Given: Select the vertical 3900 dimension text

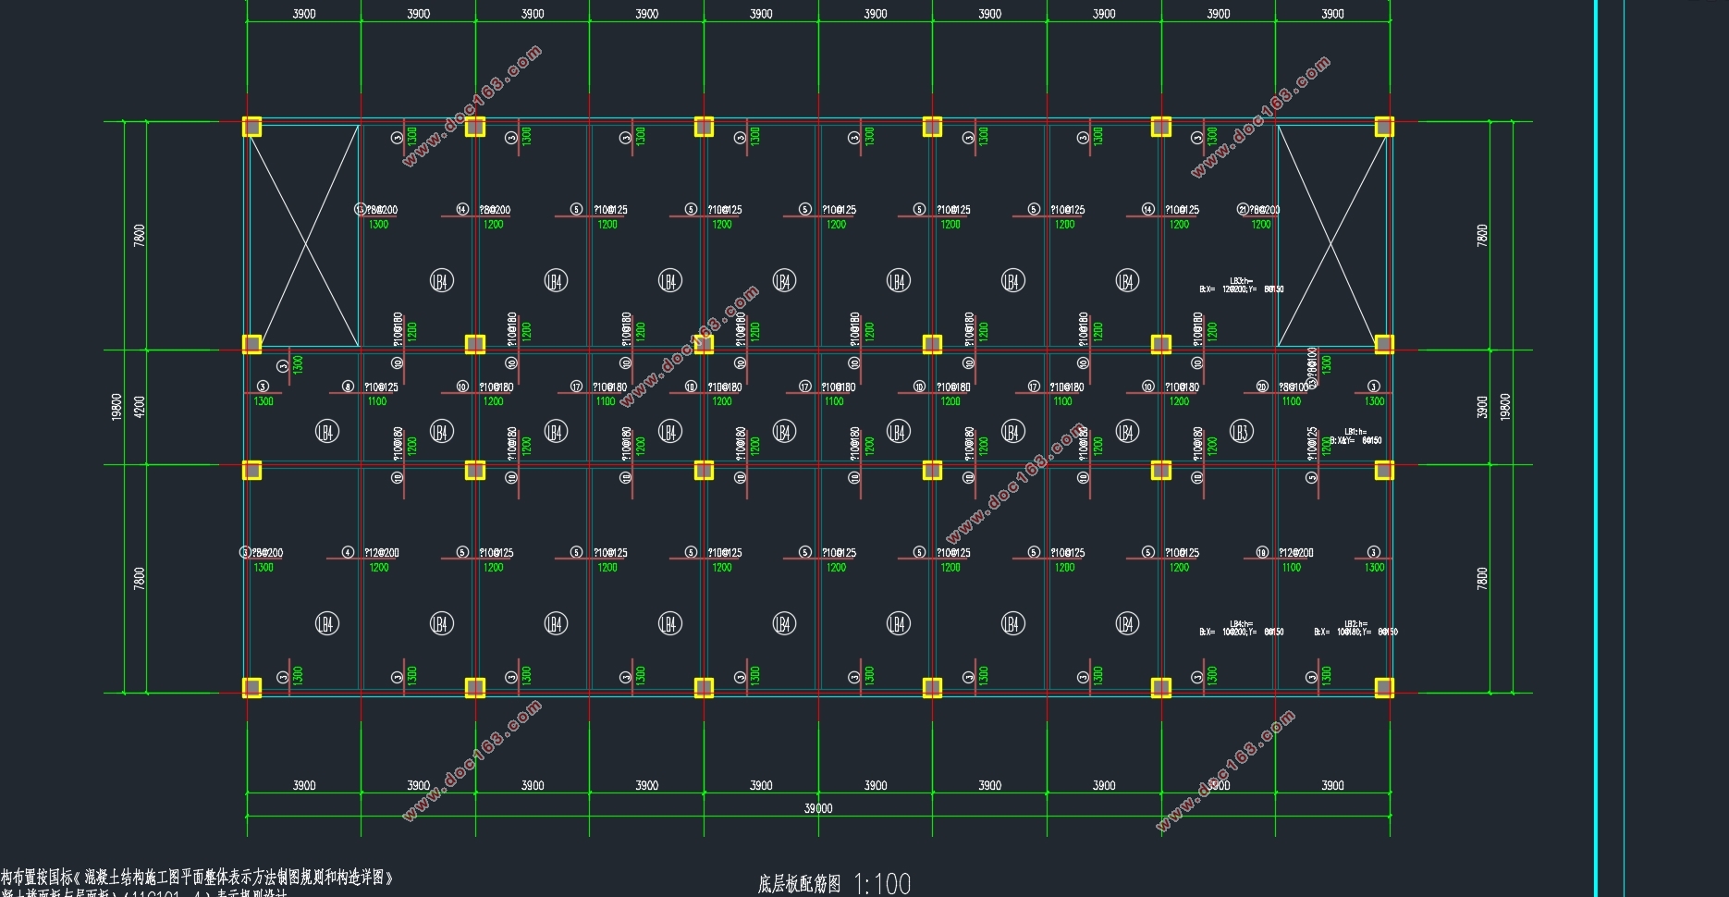Looking at the screenshot, I should (x=1482, y=407).
